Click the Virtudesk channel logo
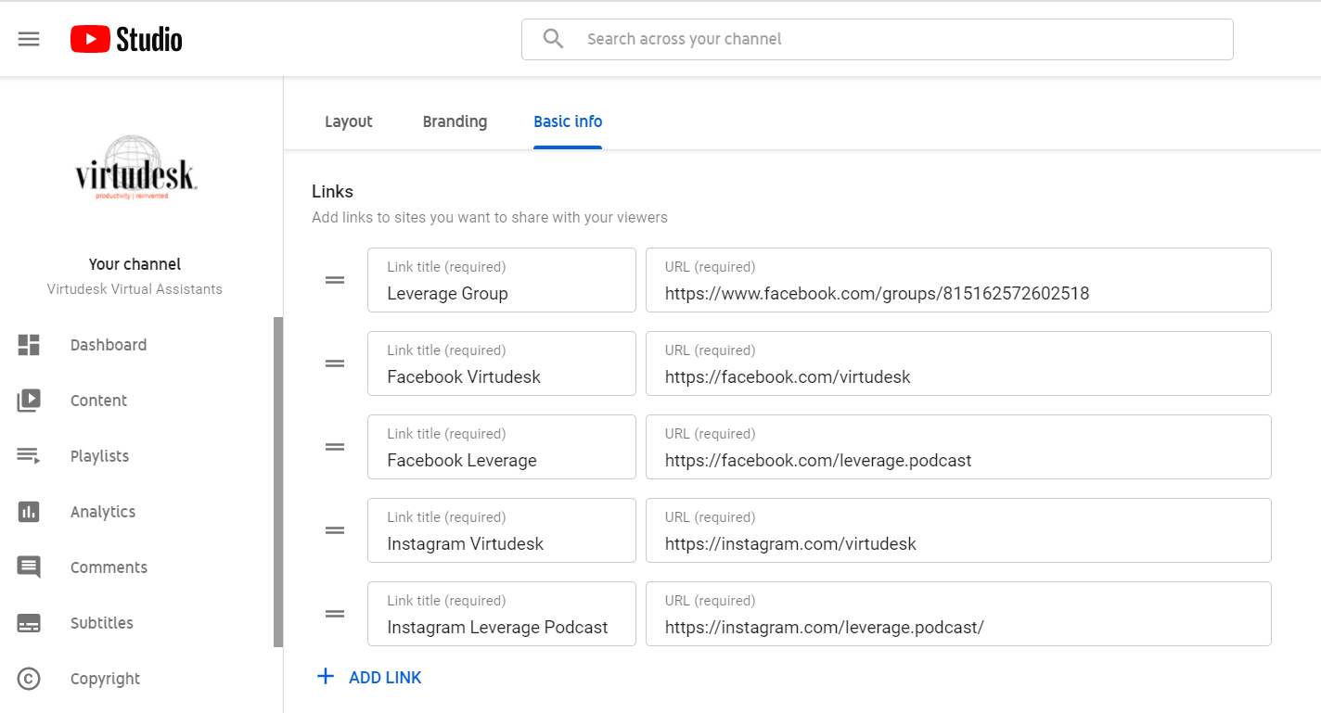The width and height of the screenshot is (1321, 713). [135, 168]
